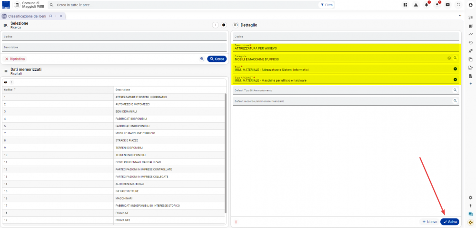Click the Salva button
This screenshot has width=476, height=228.
[x=450, y=222]
